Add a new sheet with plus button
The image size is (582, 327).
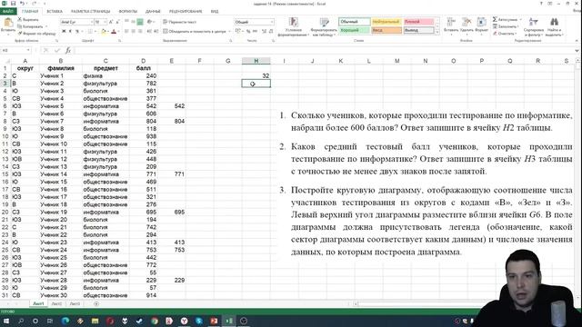coord(96,303)
